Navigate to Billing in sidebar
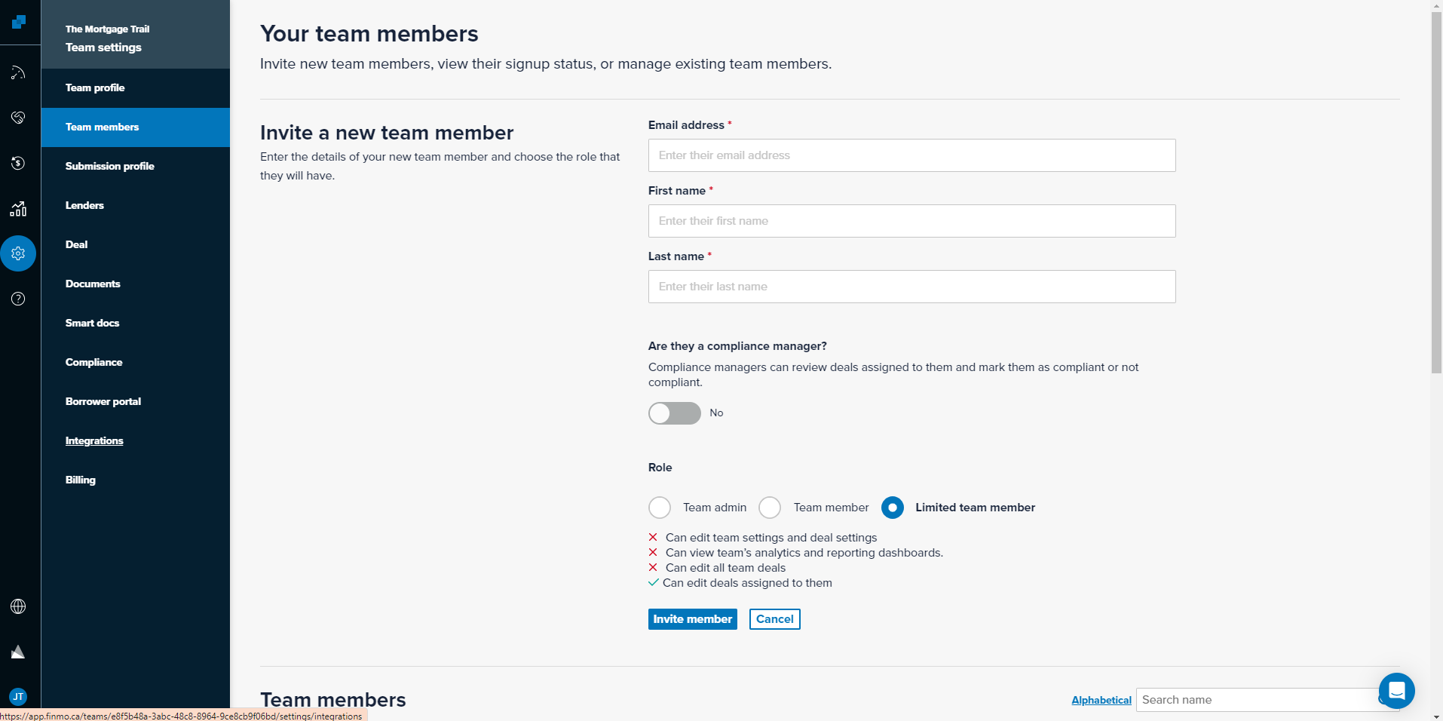 [81, 480]
